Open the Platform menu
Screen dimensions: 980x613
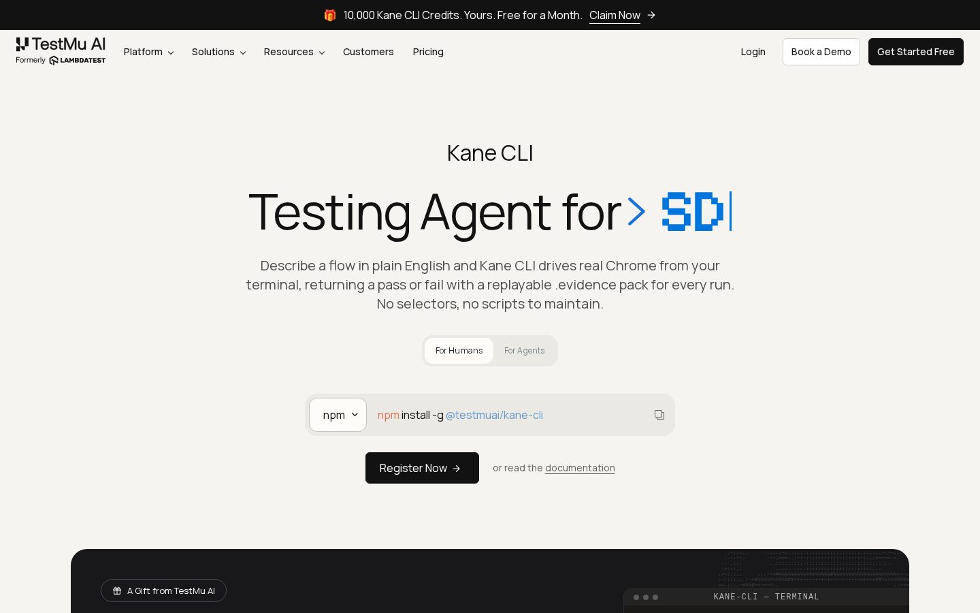pyautogui.click(x=148, y=52)
